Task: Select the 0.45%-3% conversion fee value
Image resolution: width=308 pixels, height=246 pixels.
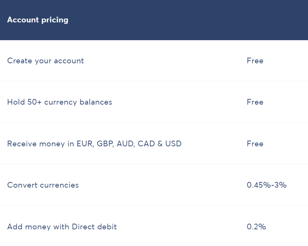Action: (267, 185)
